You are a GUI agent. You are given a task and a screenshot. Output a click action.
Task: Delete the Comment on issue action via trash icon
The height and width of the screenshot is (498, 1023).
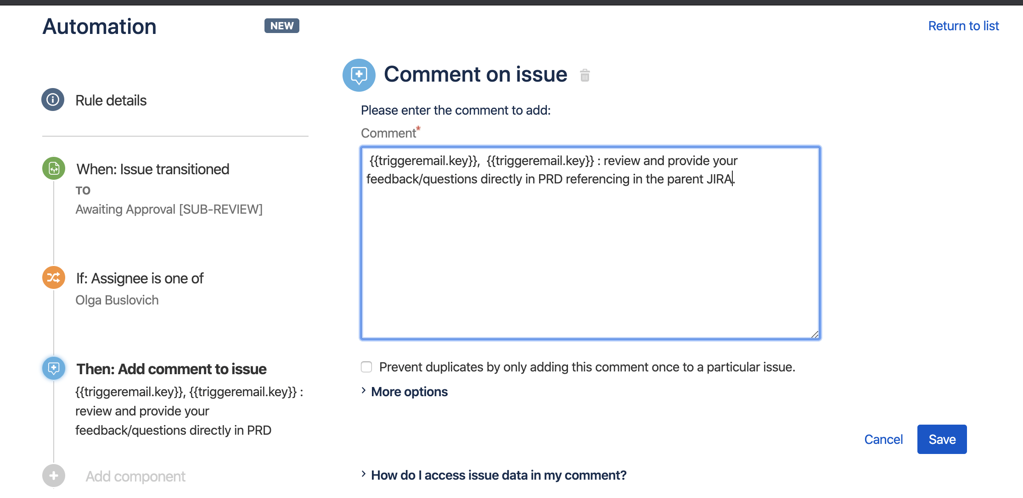[x=584, y=75]
